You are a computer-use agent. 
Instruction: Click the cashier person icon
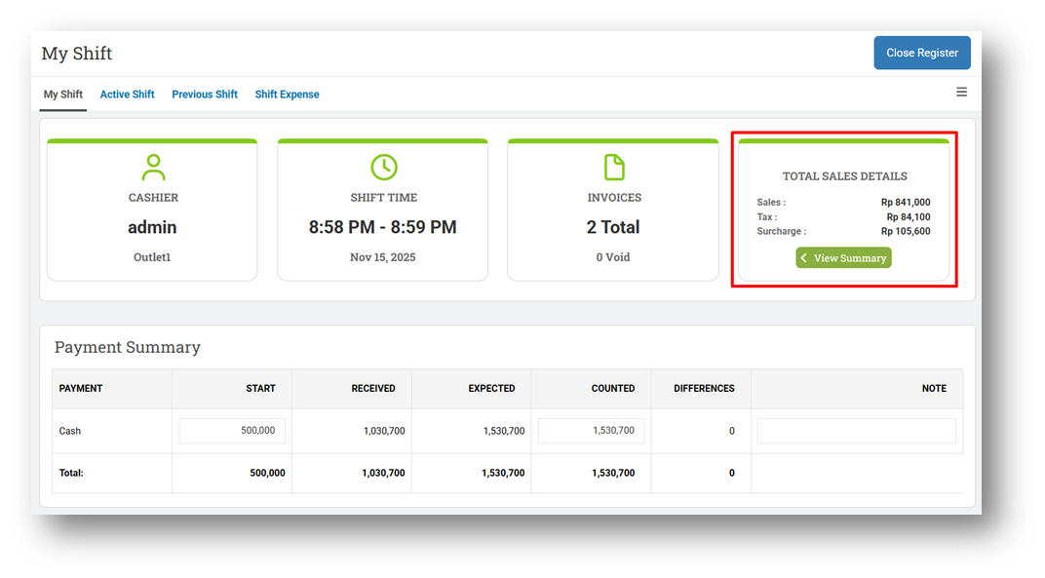coord(153,168)
